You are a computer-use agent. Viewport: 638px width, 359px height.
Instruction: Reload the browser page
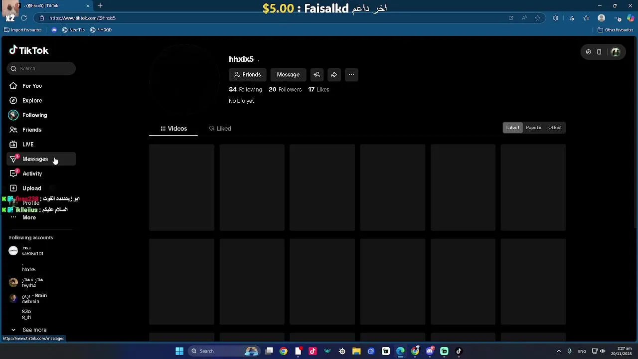tap(24, 18)
